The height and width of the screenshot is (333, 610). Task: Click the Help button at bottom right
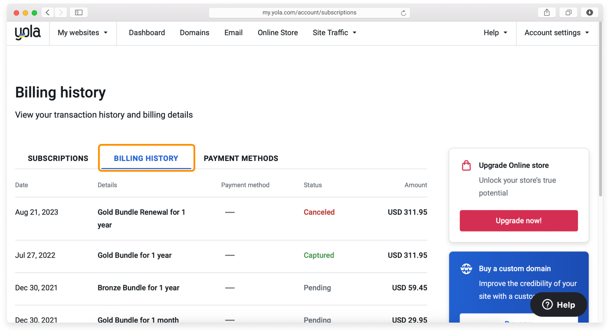point(559,304)
